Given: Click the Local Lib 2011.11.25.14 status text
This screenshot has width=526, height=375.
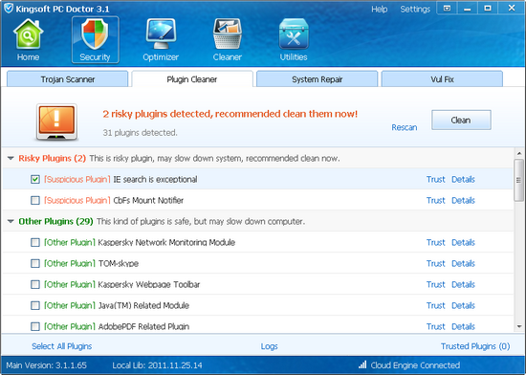Looking at the screenshot, I should [158, 364].
